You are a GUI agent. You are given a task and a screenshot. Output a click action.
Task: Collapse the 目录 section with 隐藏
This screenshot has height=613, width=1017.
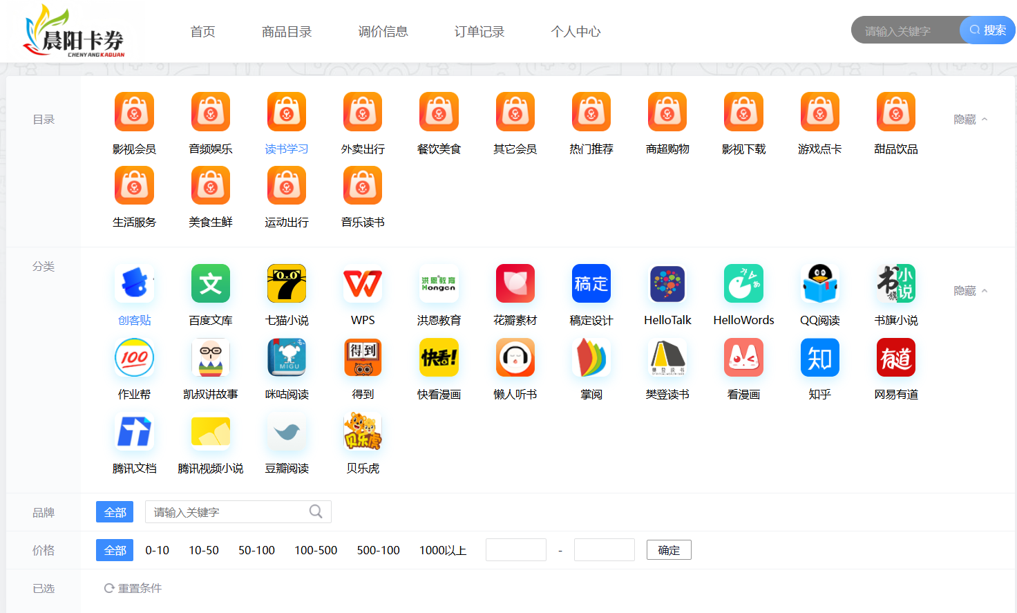(970, 120)
